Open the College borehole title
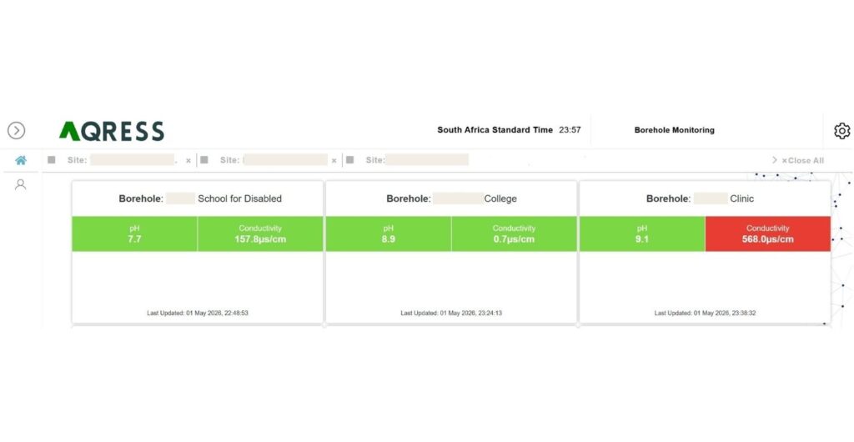Viewport: 854px width, 442px height. tap(451, 198)
